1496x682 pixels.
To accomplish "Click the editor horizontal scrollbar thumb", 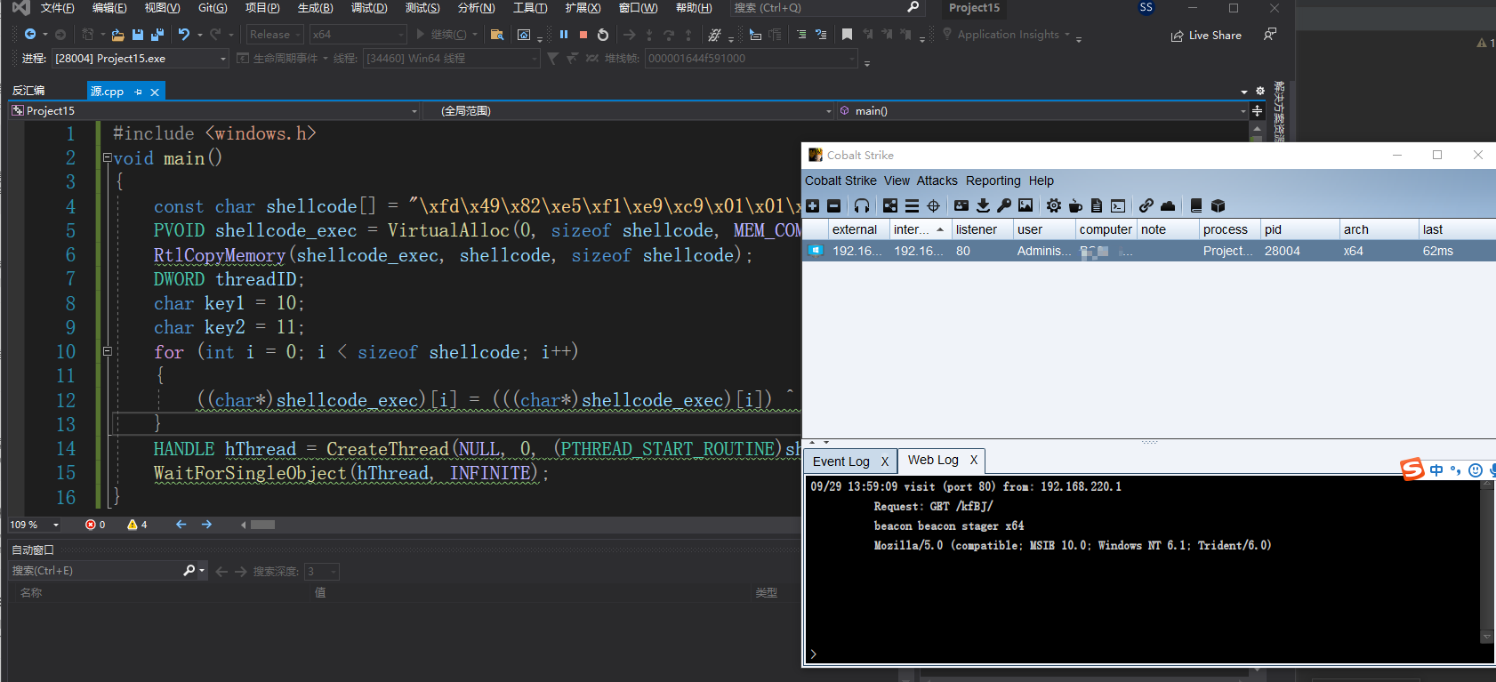I will tap(262, 525).
